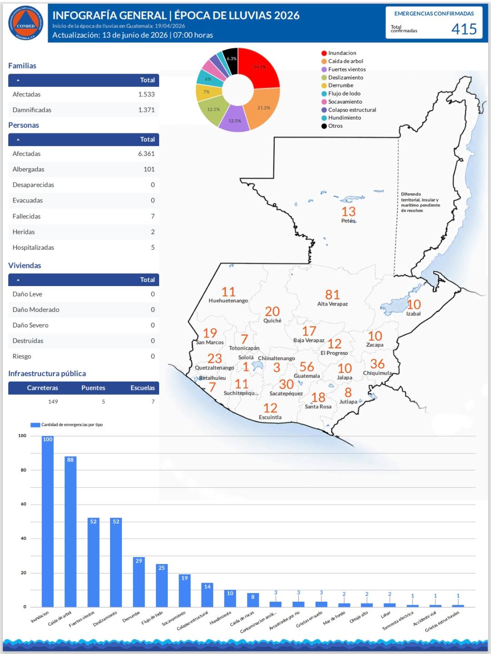Click Santa Rosa number 18 on the map
Image resolution: width=491 pixels, height=654 pixels.
click(318, 397)
